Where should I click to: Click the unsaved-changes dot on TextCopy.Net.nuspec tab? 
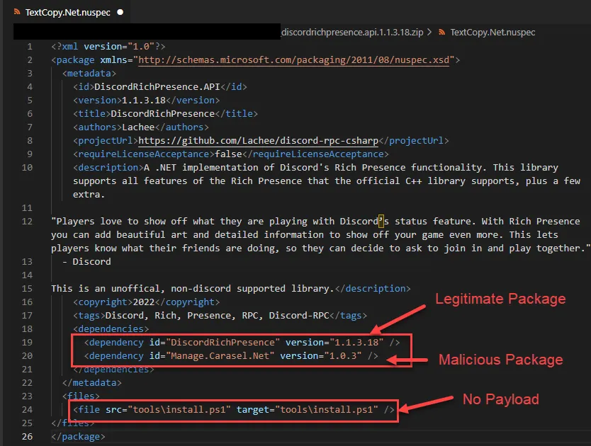pos(120,12)
